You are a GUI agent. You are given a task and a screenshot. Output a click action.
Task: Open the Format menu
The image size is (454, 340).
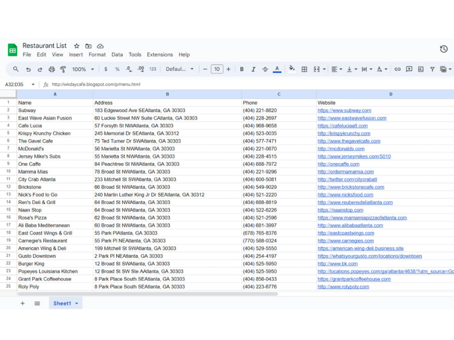tap(97, 55)
